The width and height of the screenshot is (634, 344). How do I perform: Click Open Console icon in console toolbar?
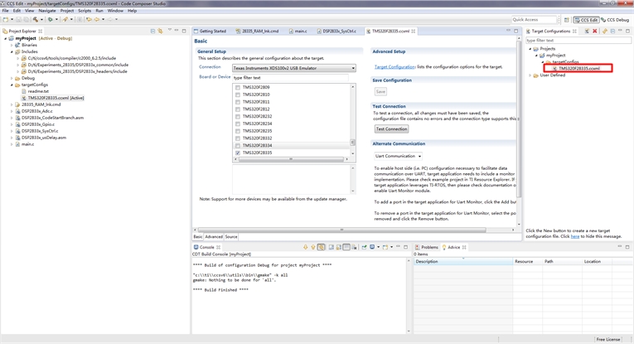[385, 247]
